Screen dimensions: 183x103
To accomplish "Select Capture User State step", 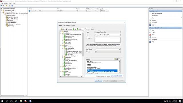I will pos(69,36).
